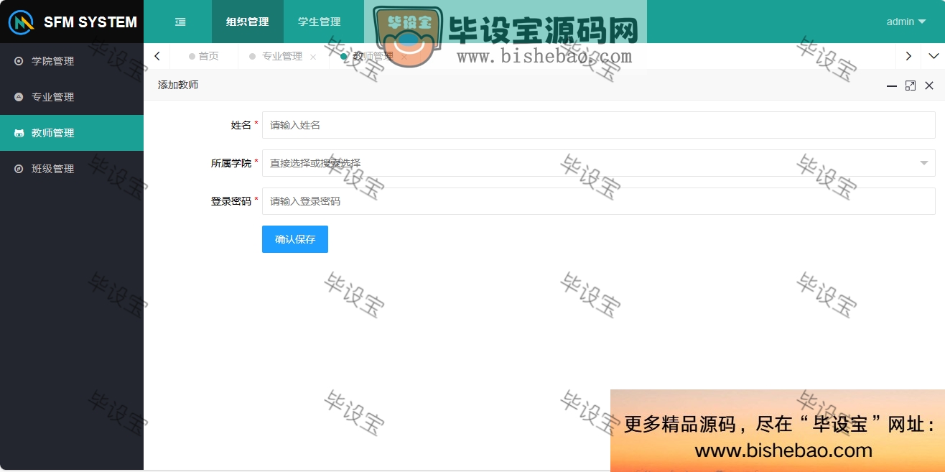Maximize the 添加教师 dialog
This screenshot has height=472, width=945.
tap(911, 85)
